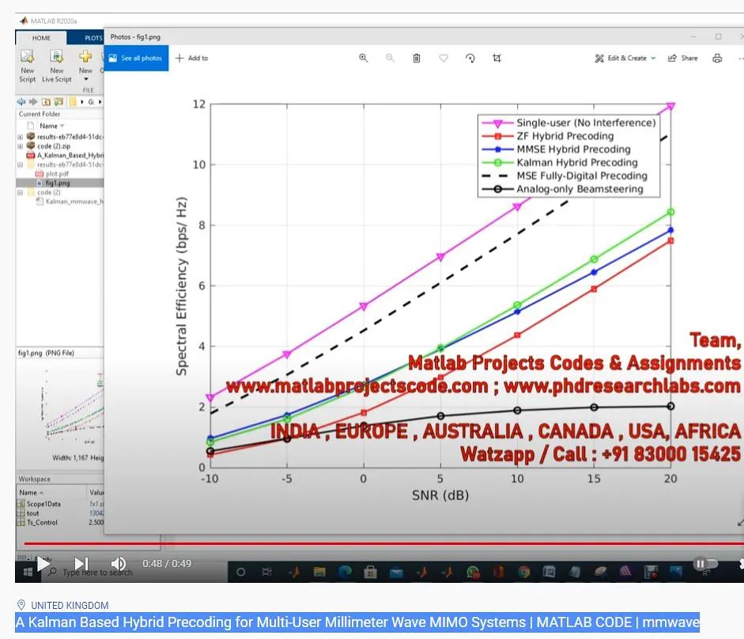
Task: Click the fig1.png preview thumbnail
Action: [72, 406]
